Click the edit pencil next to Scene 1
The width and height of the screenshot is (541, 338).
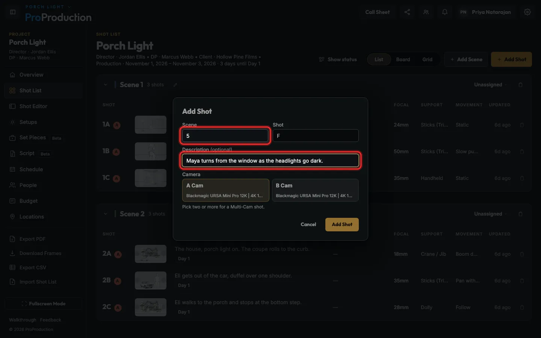coord(175,85)
